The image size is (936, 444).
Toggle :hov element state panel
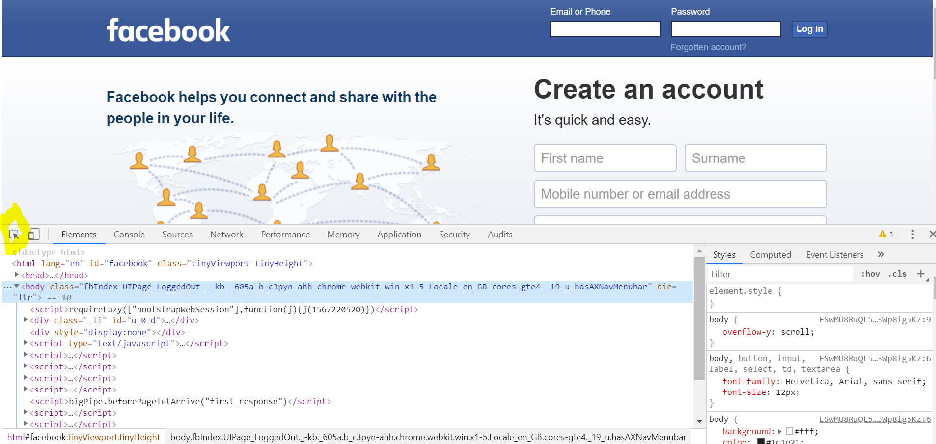point(870,274)
